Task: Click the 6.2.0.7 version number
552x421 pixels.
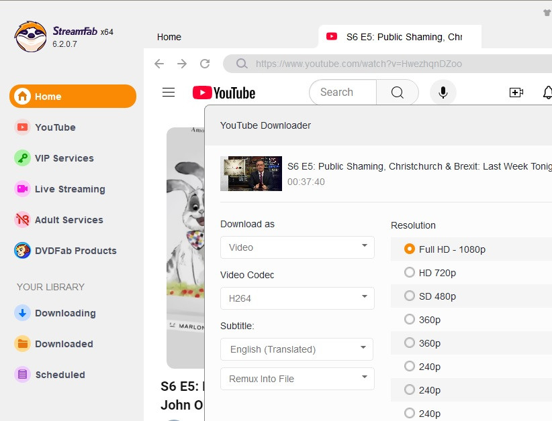Action: pos(64,44)
